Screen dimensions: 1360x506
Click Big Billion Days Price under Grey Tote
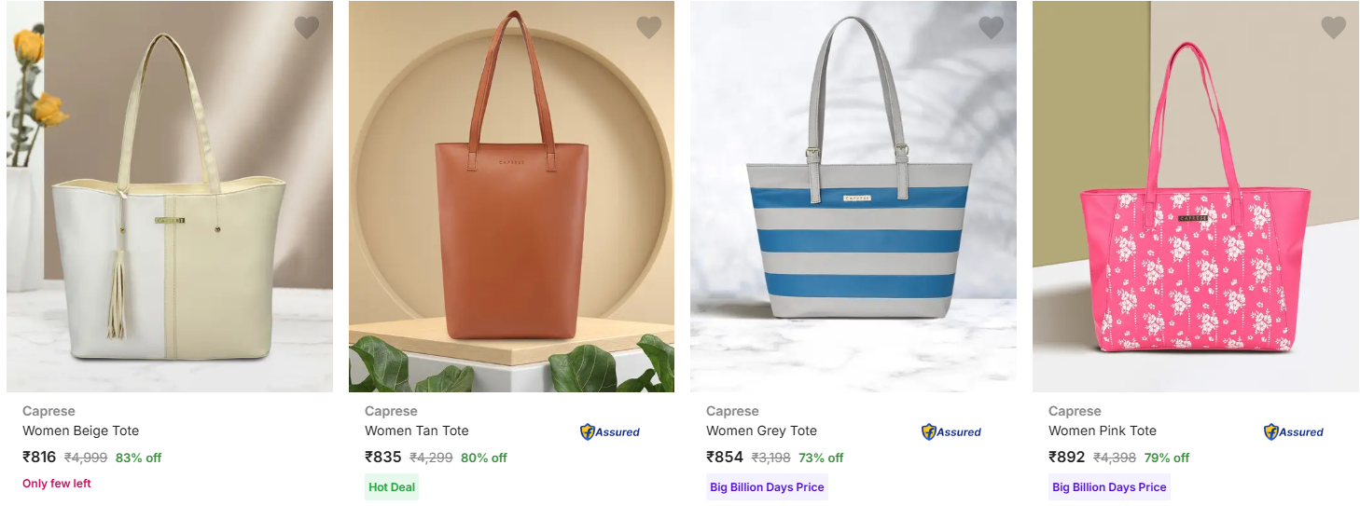(767, 487)
